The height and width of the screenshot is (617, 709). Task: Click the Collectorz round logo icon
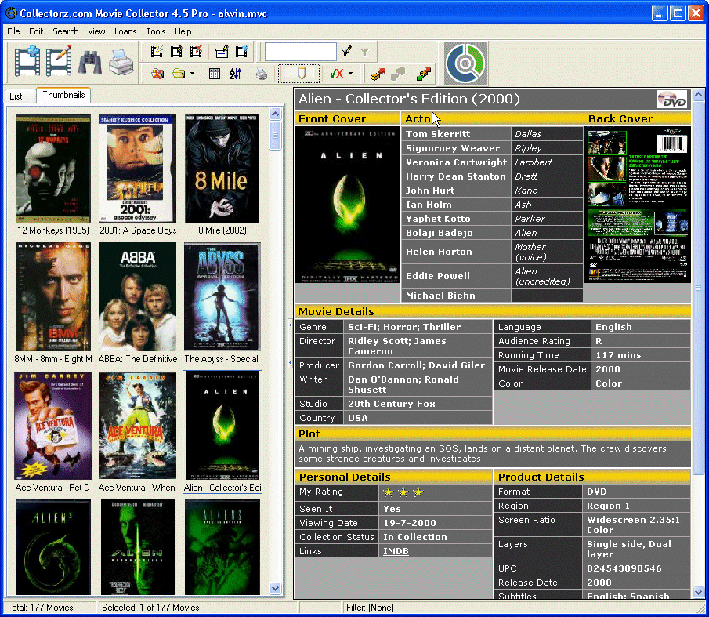(465, 64)
